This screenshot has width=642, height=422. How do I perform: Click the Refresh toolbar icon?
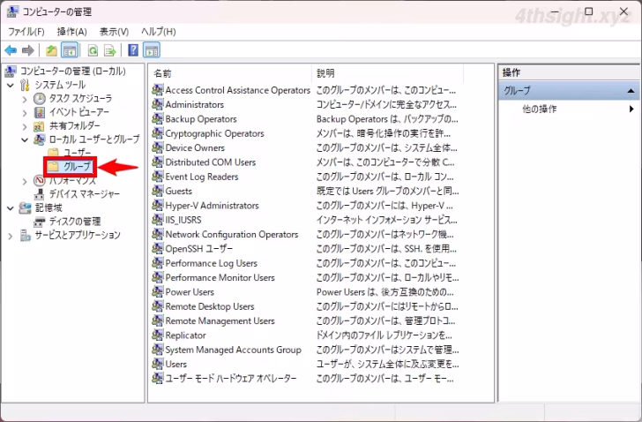click(x=93, y=50)
